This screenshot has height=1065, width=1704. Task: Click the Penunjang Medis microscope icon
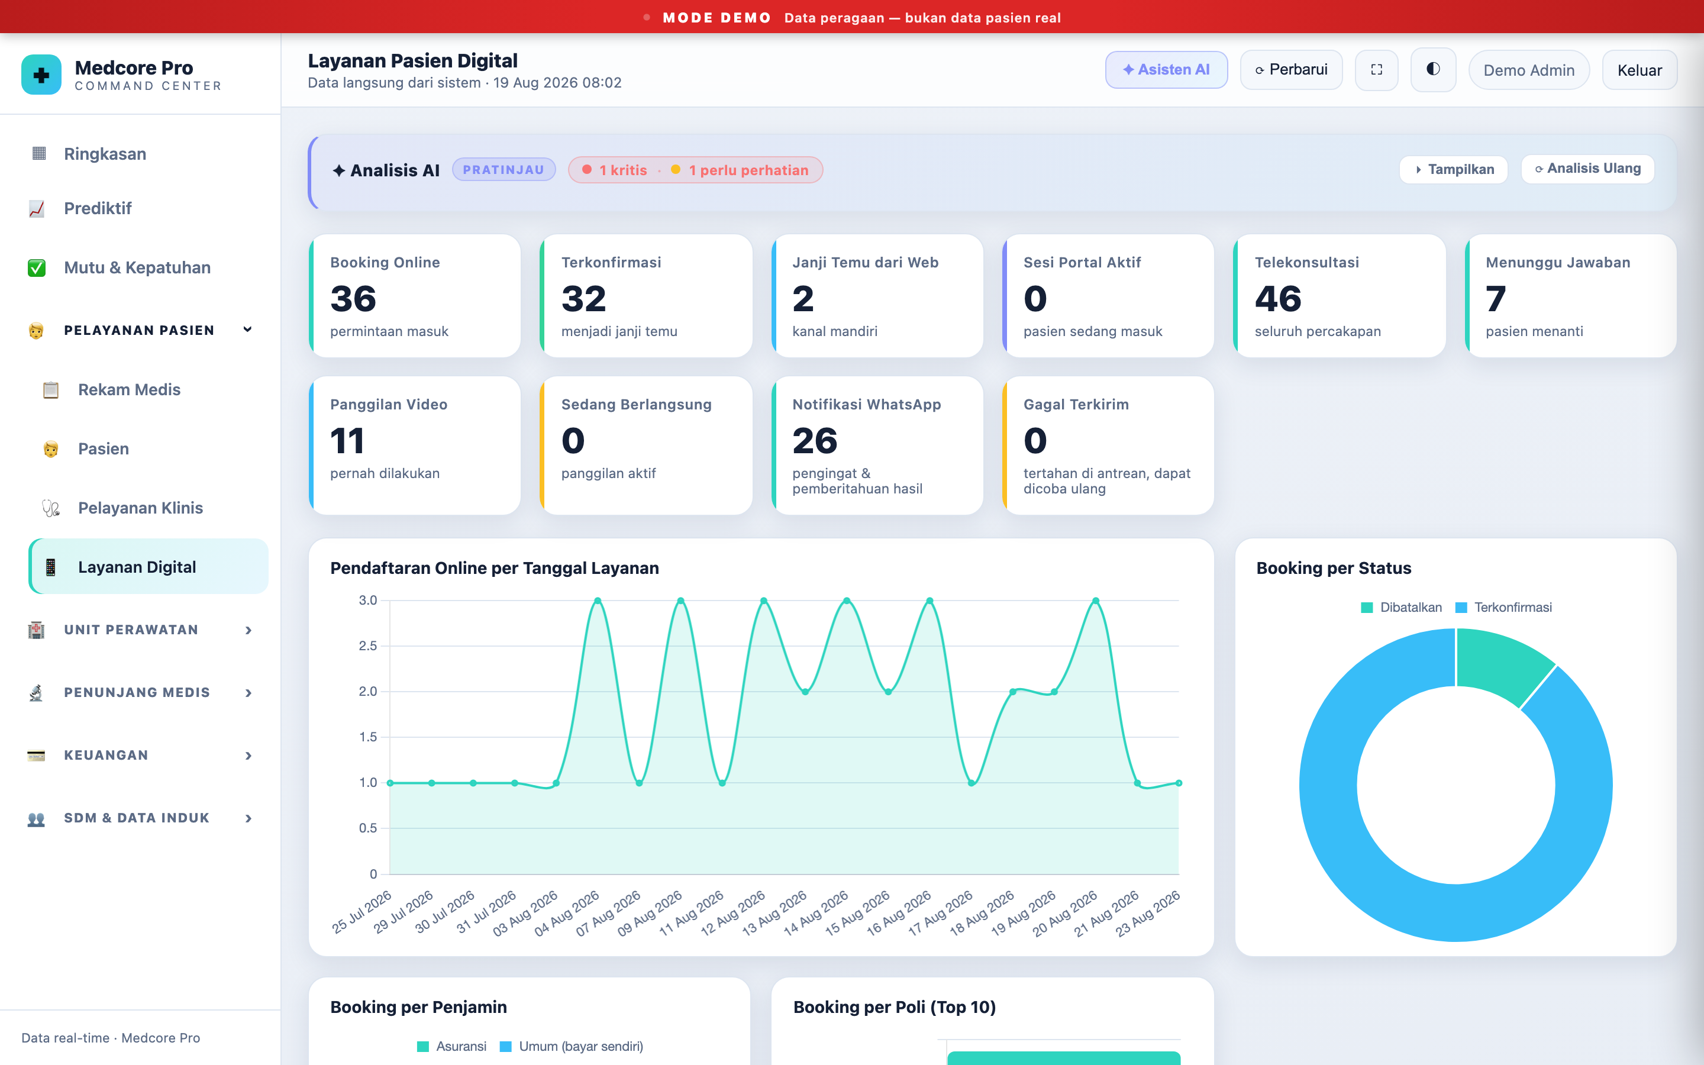[x=37, y=692]
